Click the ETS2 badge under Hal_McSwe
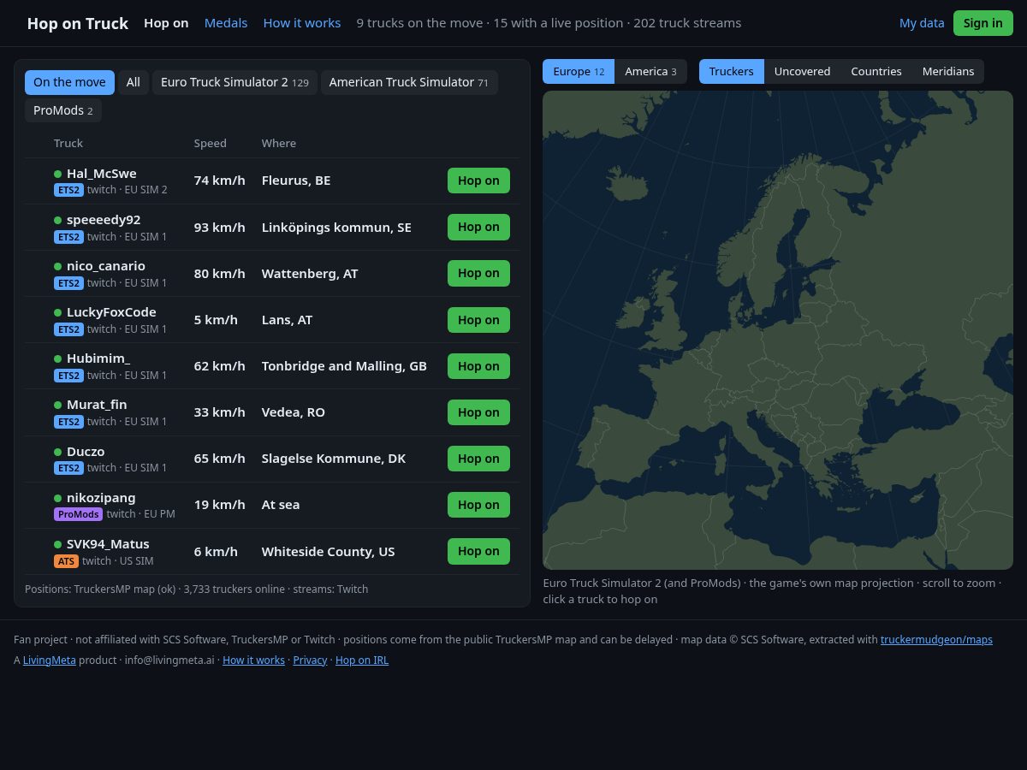The image size is (1027, 770). 68,190
